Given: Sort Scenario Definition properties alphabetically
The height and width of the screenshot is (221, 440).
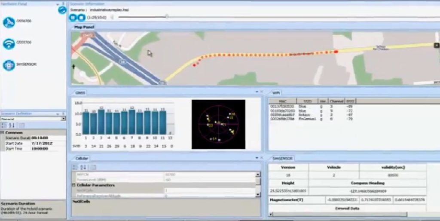Looking at the screenshot, I should [12, 125].
